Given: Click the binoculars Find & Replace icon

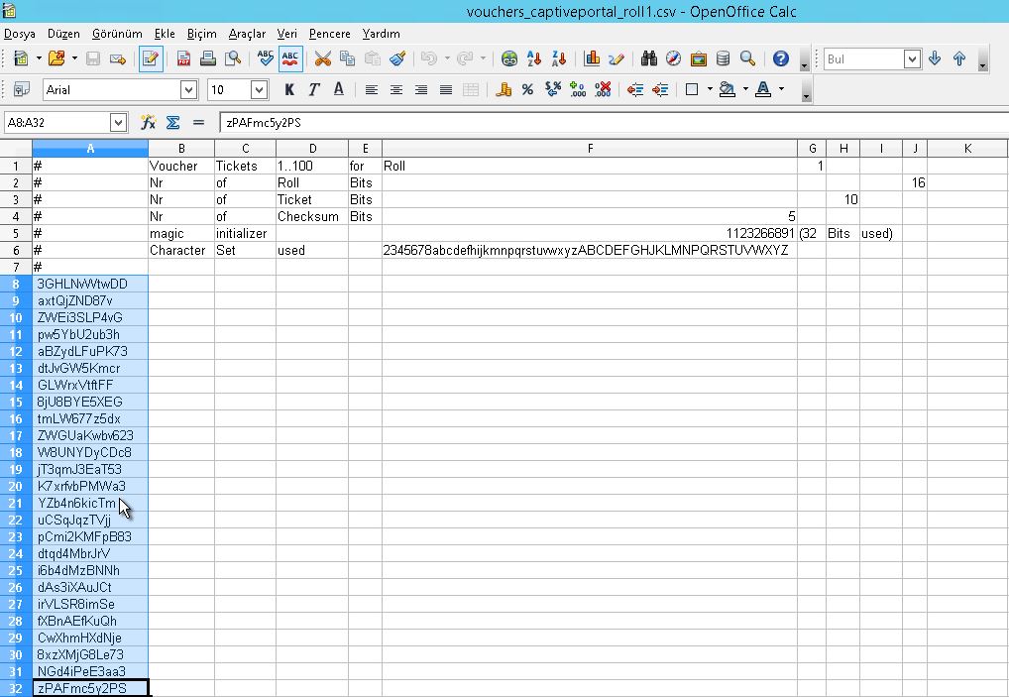Looking at the screenshot, I should 649,58.
